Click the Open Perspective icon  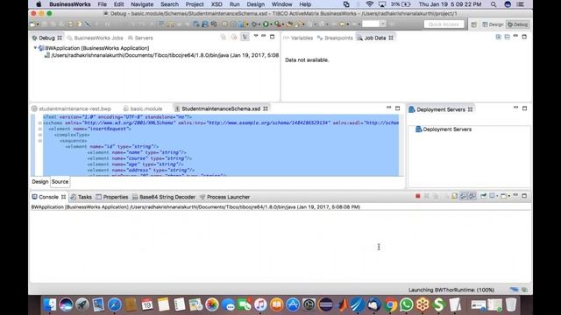point(474,24)
